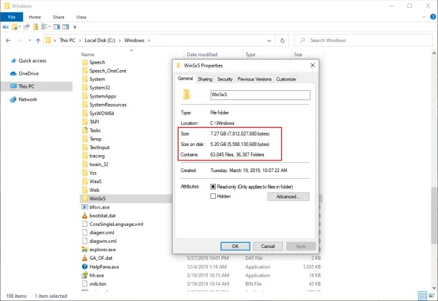This screenshot has height=301, width=438.
Task: Expand the ribbon with the chevron
Action: click(424, 17)
